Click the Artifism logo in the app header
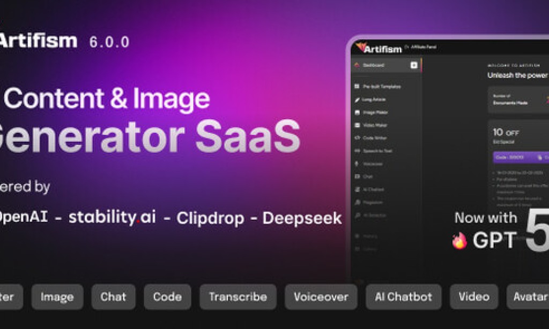 click(379, 48)
